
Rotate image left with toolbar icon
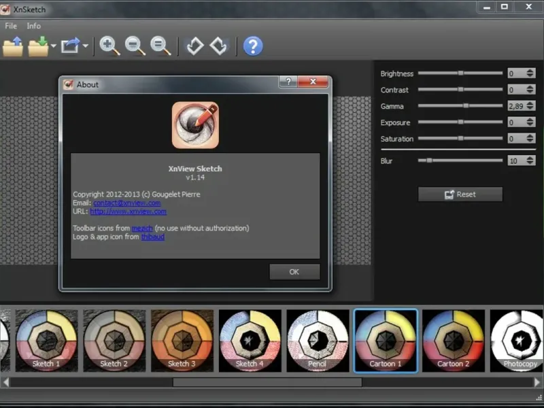click(194, 46)
